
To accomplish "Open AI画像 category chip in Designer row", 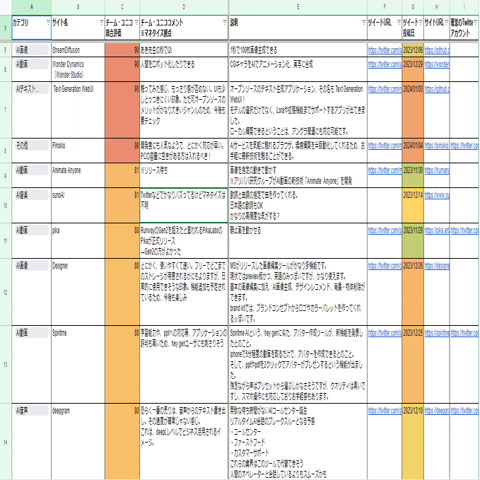I will tap(32, 266).
